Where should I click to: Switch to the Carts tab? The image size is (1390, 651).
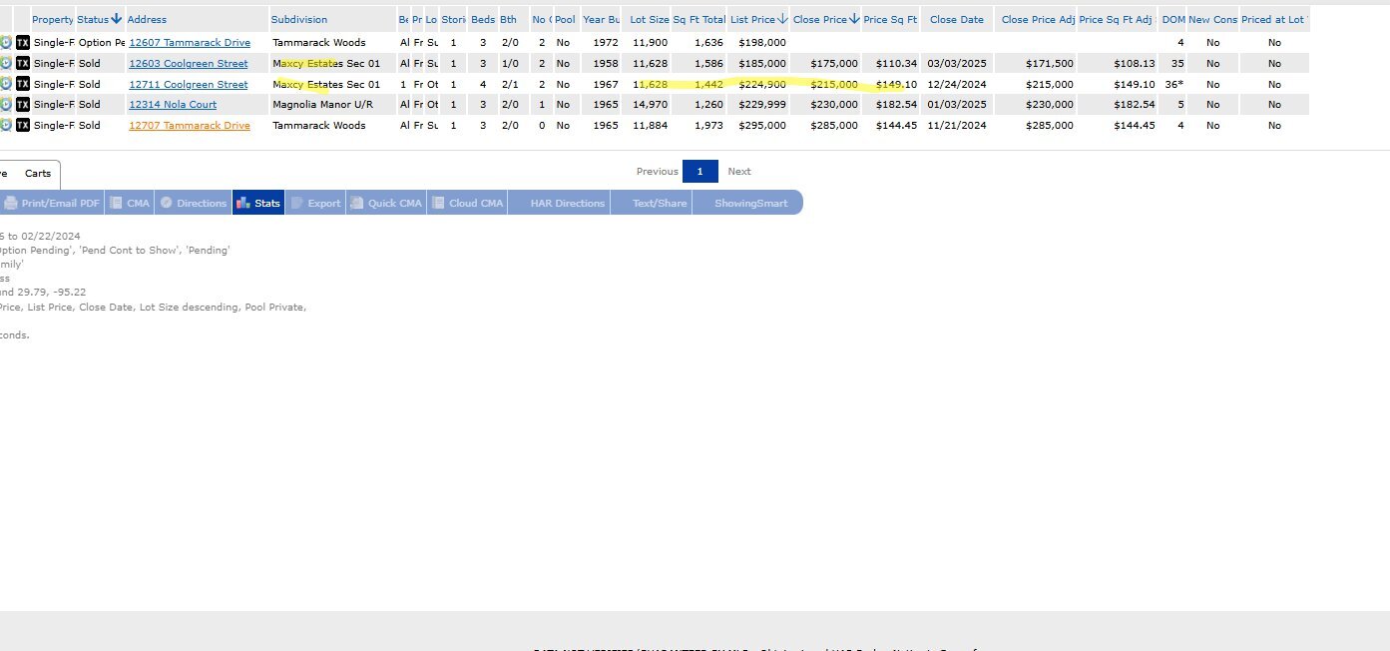click(38, 174)
